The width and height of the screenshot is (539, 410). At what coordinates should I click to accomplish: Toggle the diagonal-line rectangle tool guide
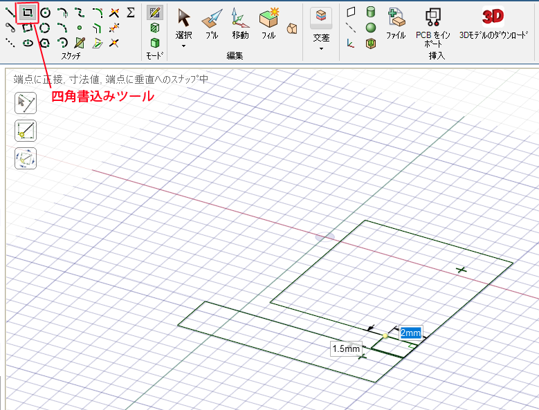click(x=26, y=131)
